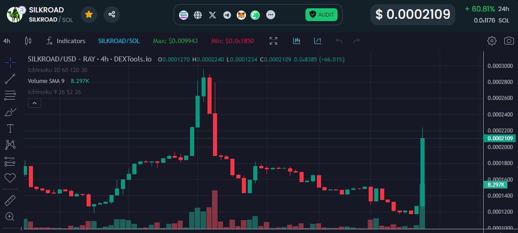Click the large $ 0.0002109 price display
This screenshot has width=518, height=233.
[413, 15]
